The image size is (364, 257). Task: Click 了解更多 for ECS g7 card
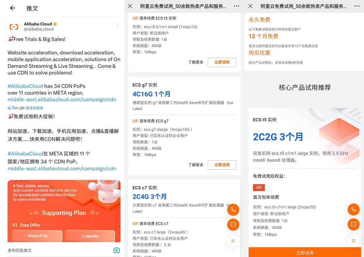pos(196,165)
